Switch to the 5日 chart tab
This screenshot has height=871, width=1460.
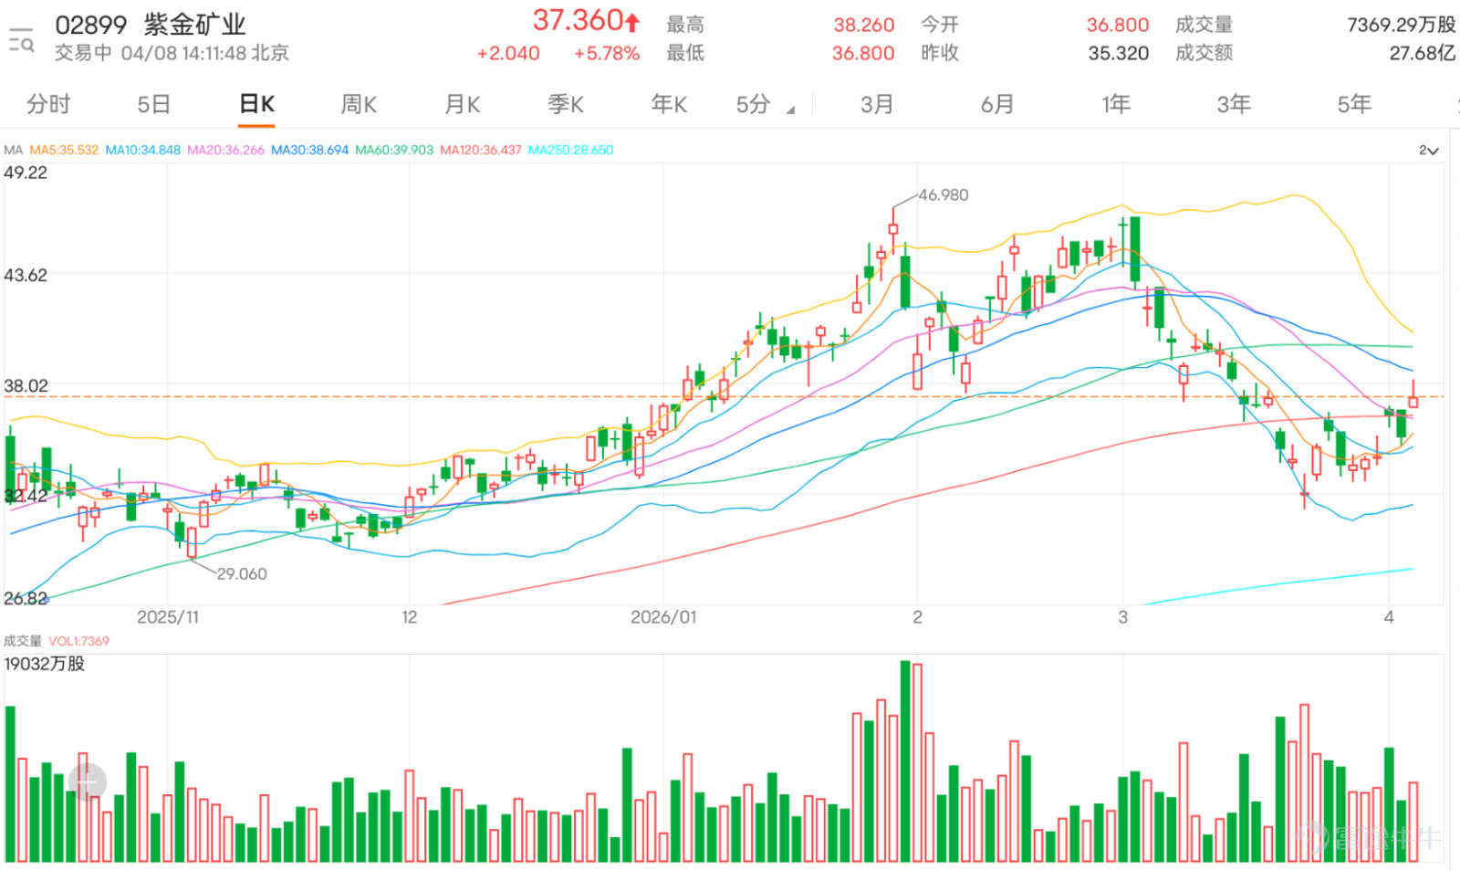[154, 104]
